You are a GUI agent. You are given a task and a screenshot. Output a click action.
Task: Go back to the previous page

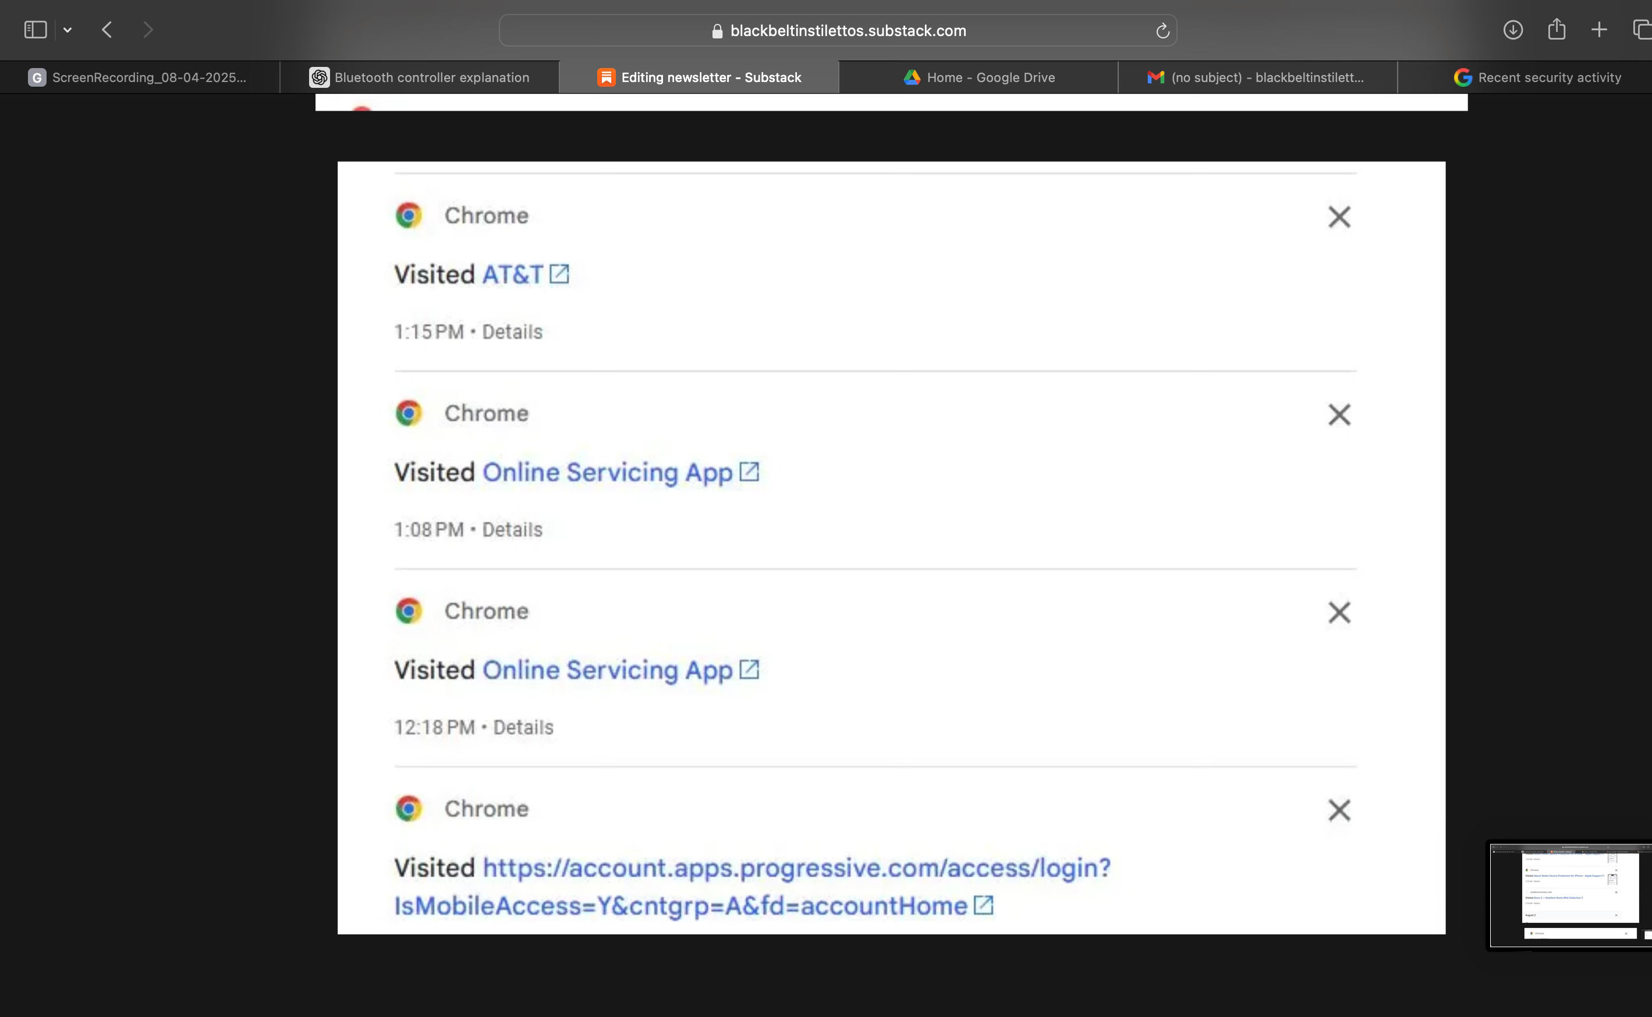(107, 30)
